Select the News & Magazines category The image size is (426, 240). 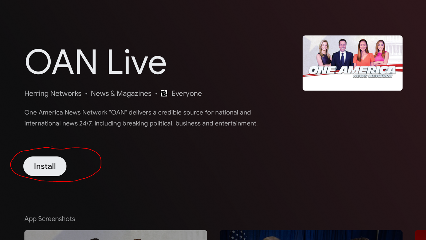pyautogui.click(x=121, y=93)
